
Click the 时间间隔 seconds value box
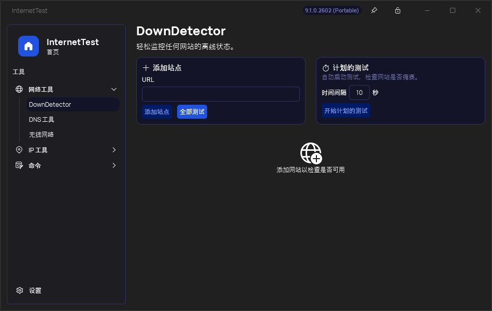pos(359,92)
